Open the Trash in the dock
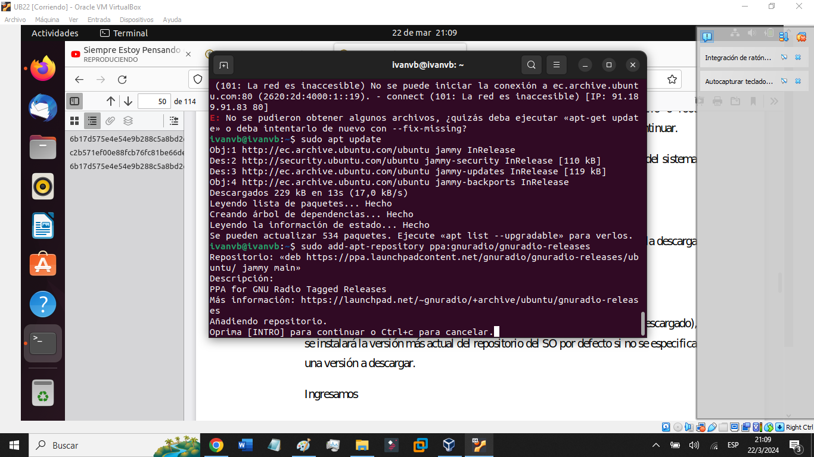The image size is (814, 457). [x=43, y=393]
